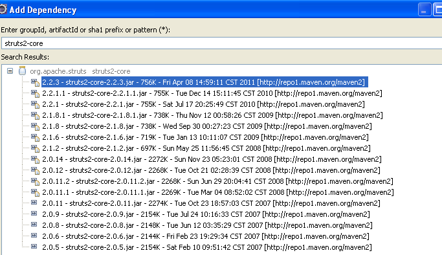Click the artifact icon for version 2.2.1.1
Screen dimensions: 442x255
pyautogui.click(x=35, y=93)
